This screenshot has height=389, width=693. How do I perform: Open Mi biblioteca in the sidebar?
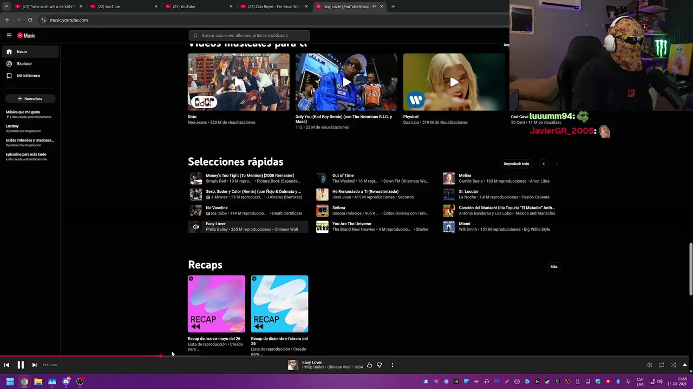point(30,76)
